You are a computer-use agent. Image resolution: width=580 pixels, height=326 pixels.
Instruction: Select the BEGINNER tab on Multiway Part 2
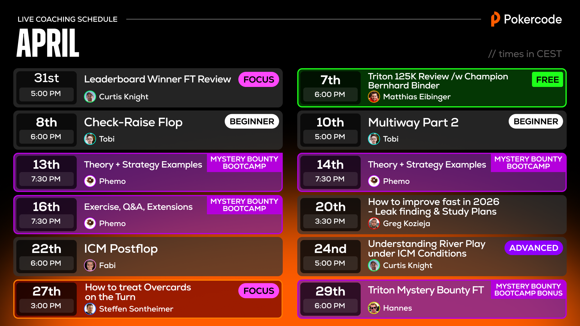(536, 121)
